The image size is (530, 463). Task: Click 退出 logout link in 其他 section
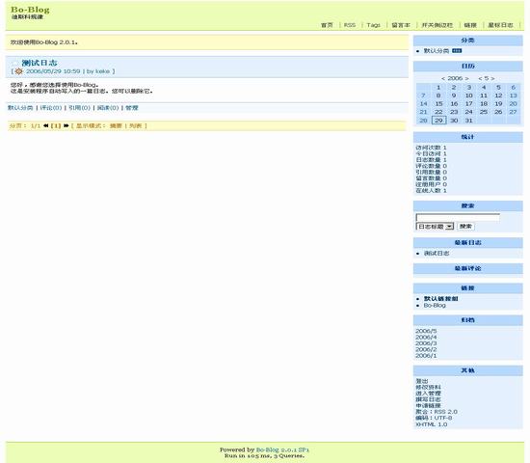click(x=422, y=381)
